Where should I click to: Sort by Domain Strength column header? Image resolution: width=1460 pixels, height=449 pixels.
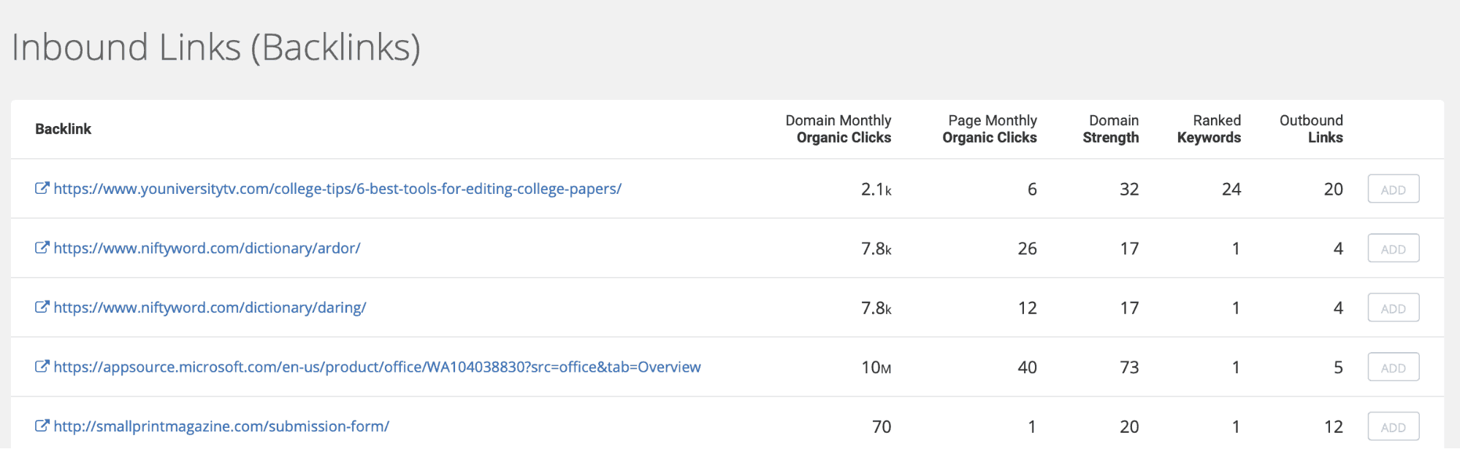click(1111, 129)
